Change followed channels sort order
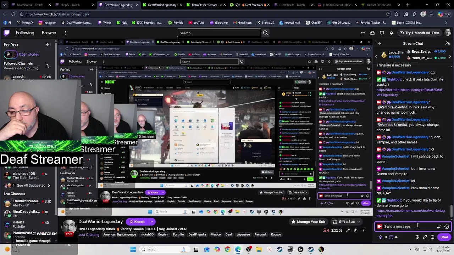The image size is (454, 255). click(48, 66)
